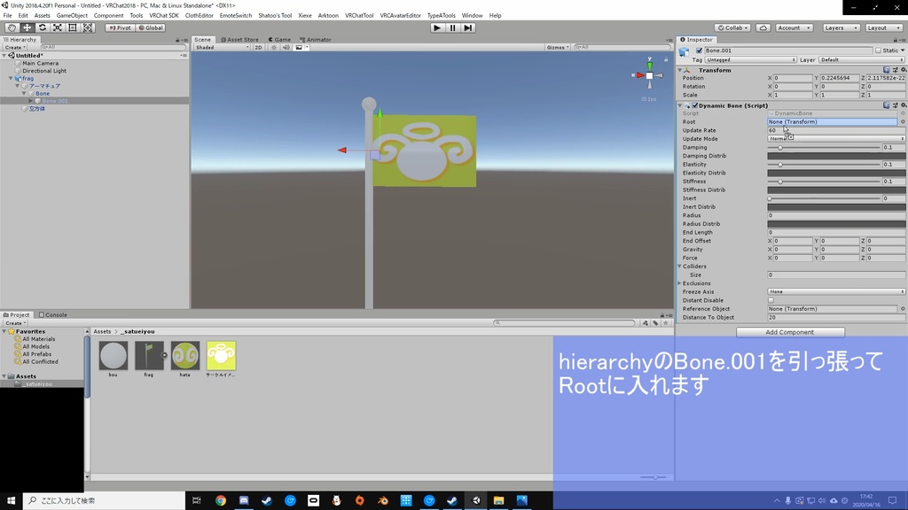
Task: Toggle Global coordinate mode
Action: pos(153,27)
